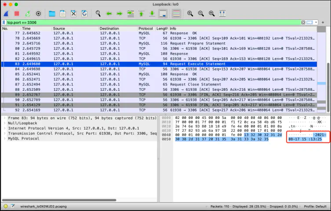331x211 pixels.
Task: Click the Packets: 110 status text
Action: pos(220,206)
